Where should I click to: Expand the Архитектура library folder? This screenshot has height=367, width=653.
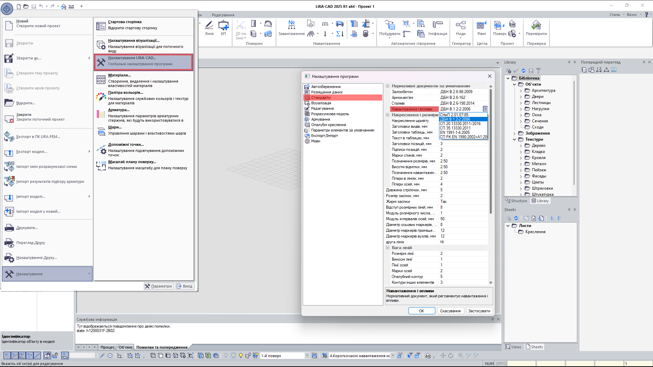point(521,90)
